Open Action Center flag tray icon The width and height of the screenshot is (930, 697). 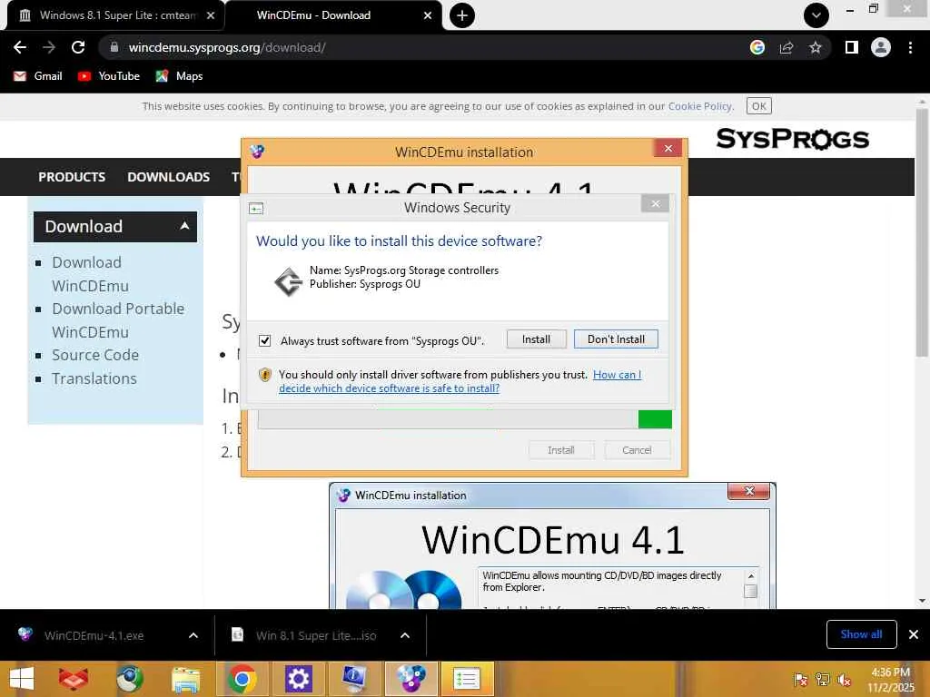[800, 680]
